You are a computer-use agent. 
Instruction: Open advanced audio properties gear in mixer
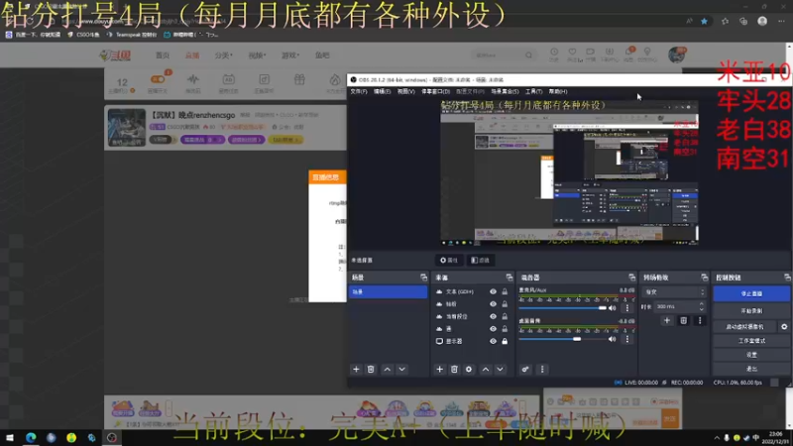click(x=525, y=370)
